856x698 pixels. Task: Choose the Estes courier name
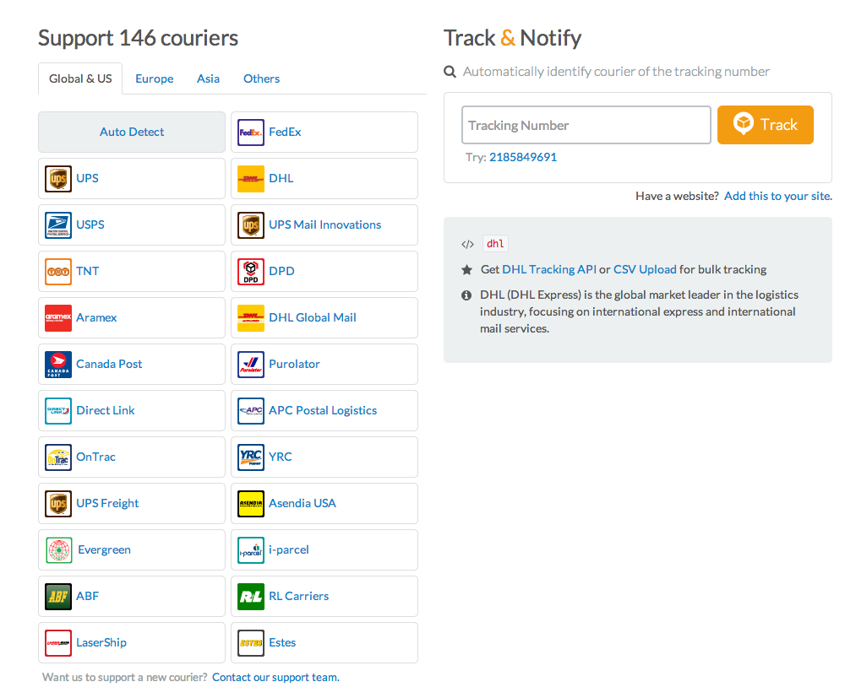coord(282,641)
